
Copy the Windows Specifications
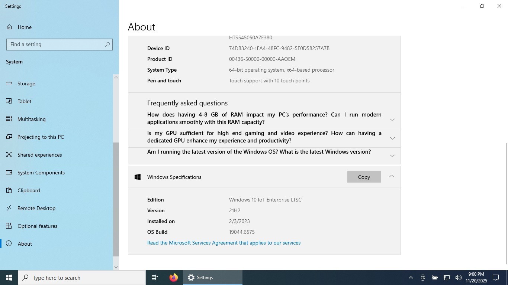pos(364,177)
